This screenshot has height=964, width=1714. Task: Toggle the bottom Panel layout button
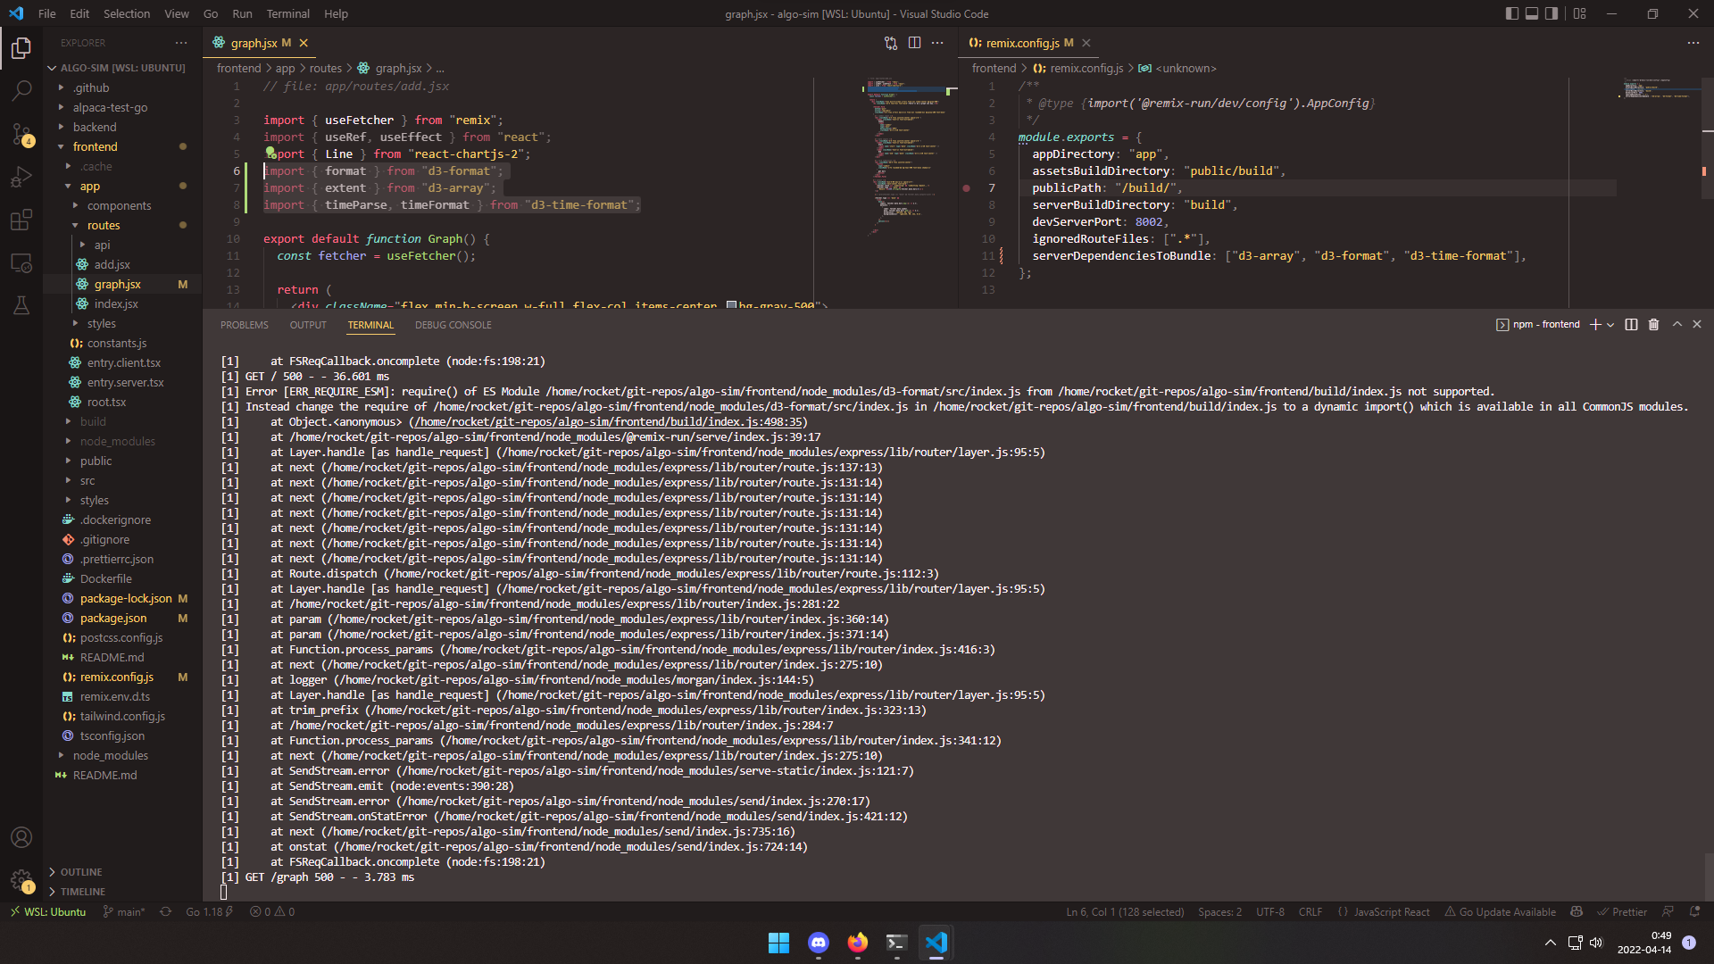tap(1532, 13)
